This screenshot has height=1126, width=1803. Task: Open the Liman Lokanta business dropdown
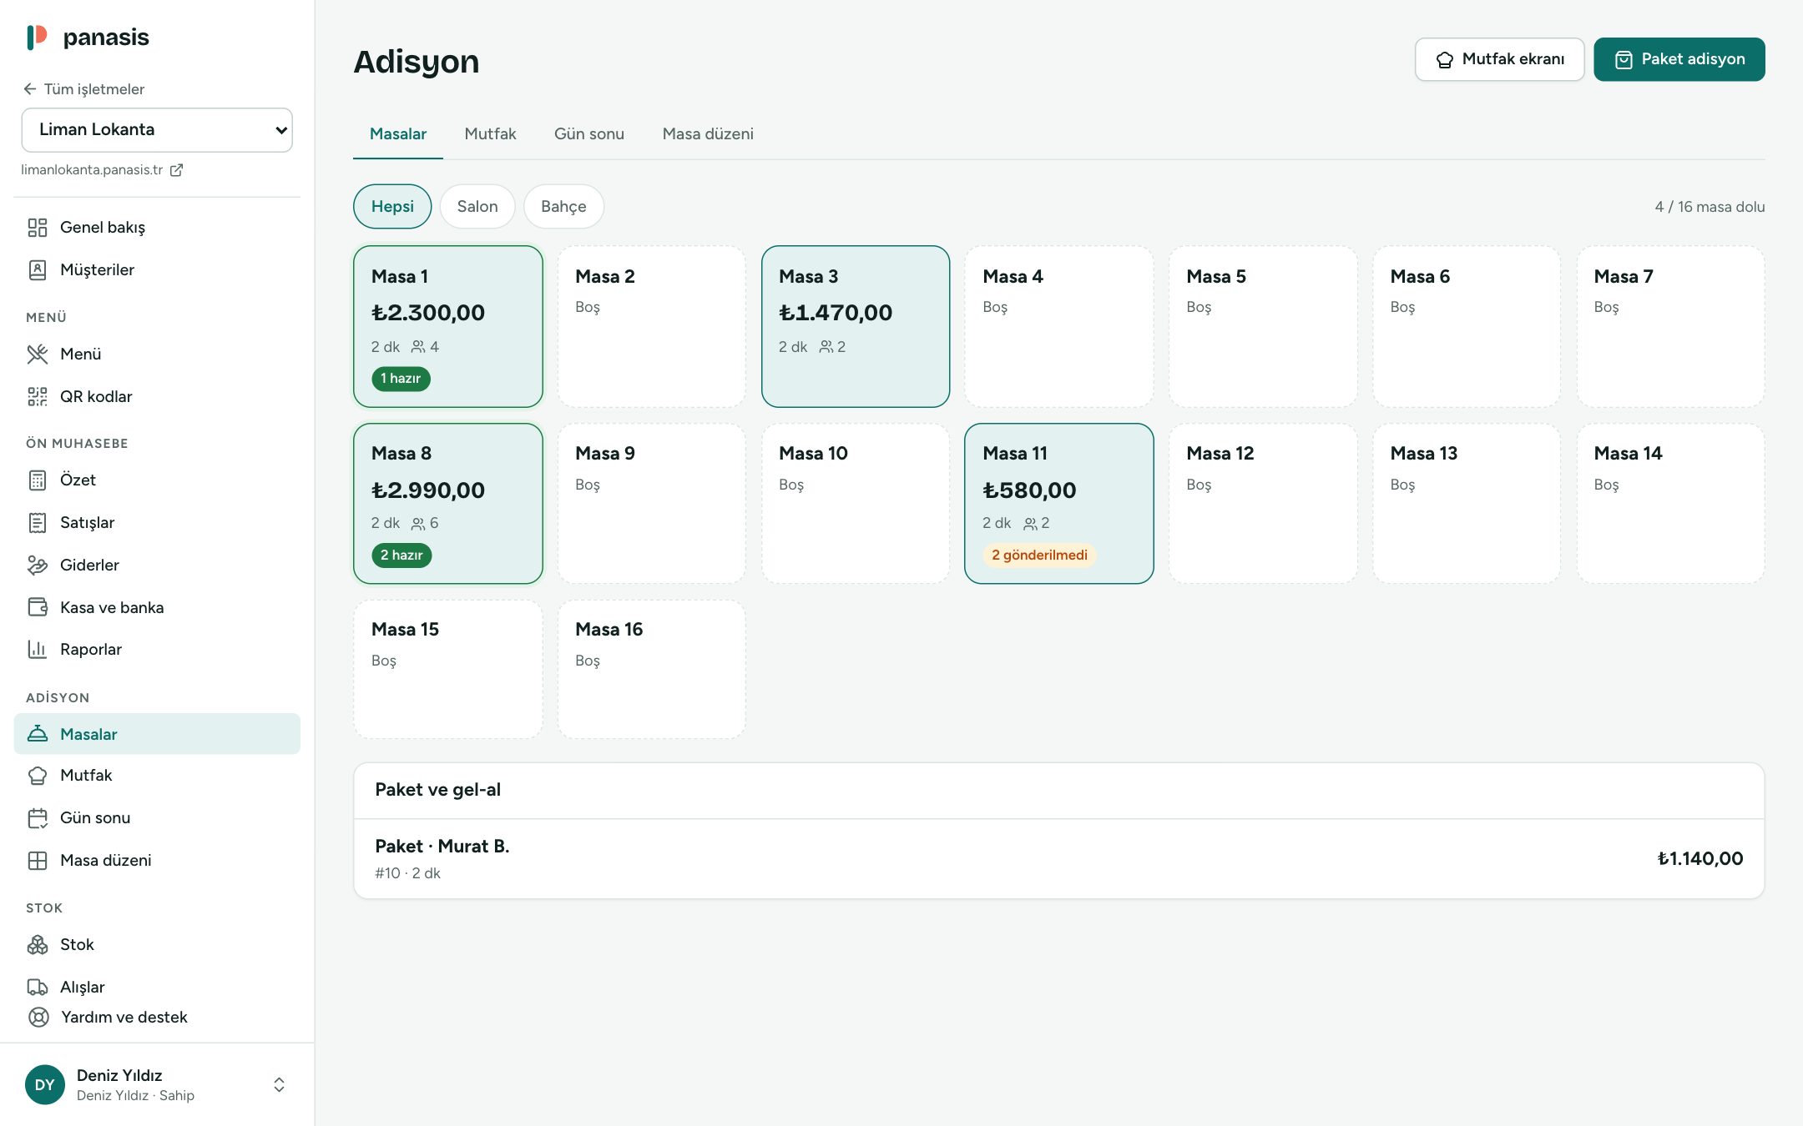(157, 130)
